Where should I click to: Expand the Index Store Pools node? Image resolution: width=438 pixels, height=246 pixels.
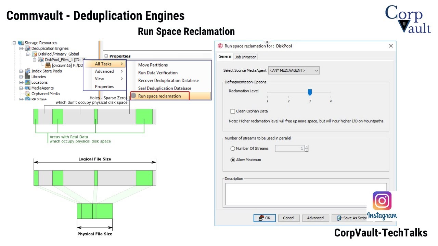(21, 71)
